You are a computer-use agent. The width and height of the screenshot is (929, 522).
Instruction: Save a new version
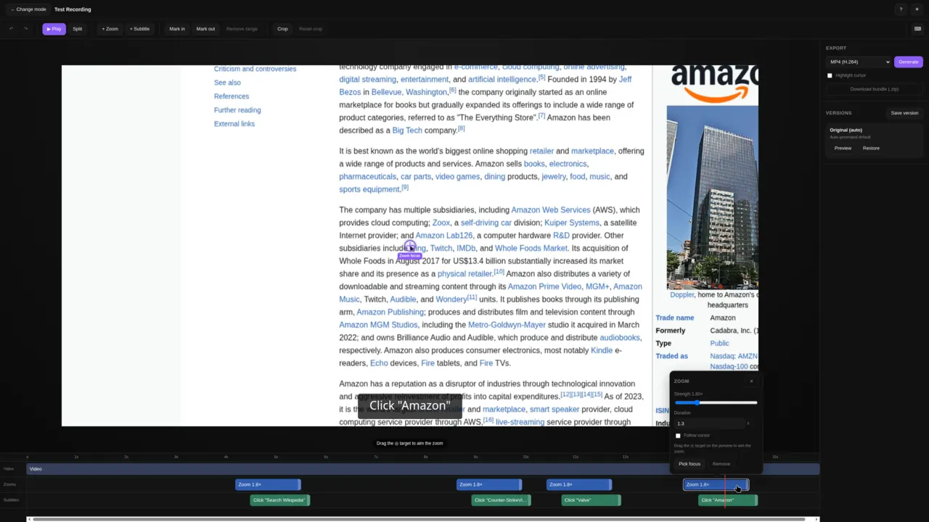tap(904, 113)
